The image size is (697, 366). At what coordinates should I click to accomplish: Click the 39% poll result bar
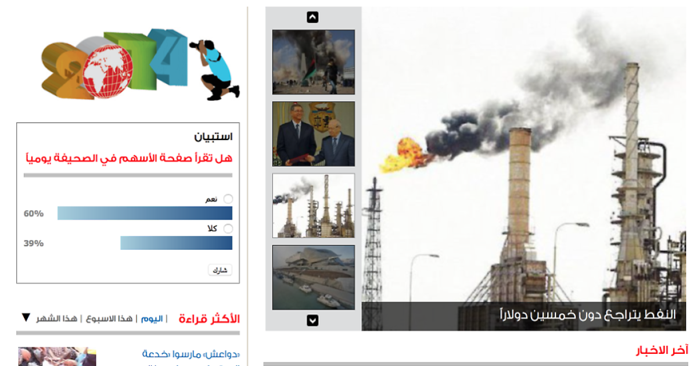[176, 243]
